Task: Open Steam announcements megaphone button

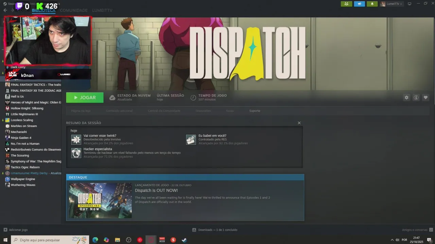Action: tap(359, 4)
